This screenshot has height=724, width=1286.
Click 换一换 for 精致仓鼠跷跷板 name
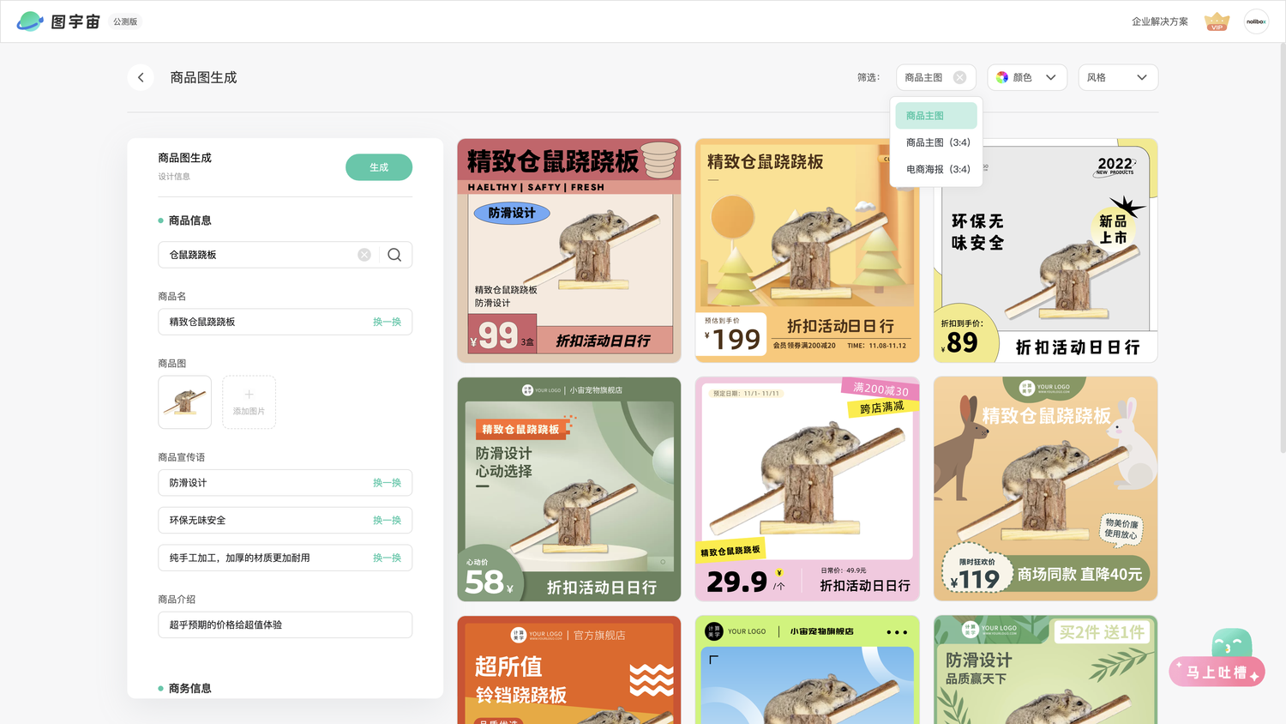click(387, 322)
